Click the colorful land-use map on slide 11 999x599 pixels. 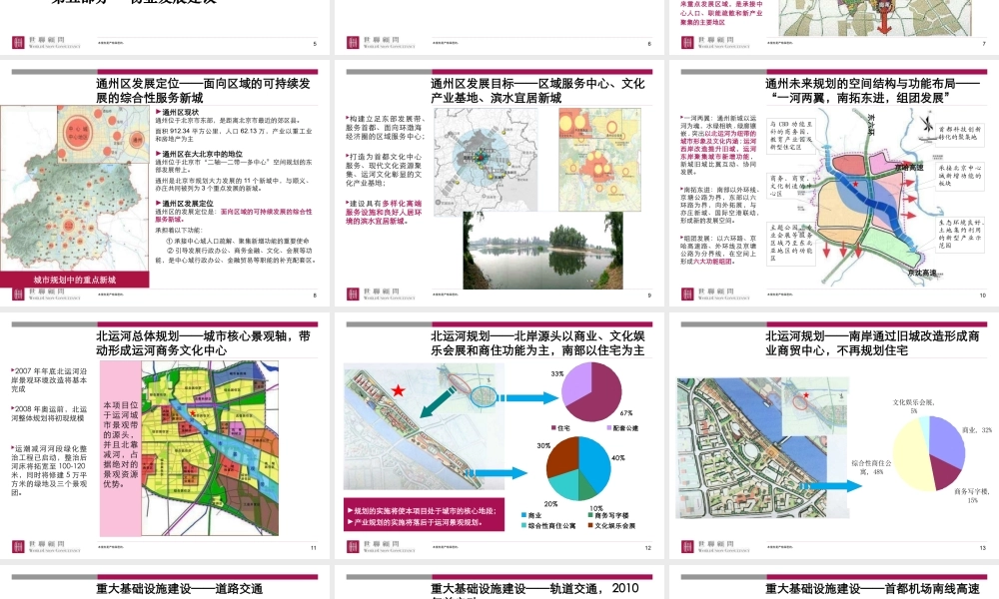click(210, 449)
